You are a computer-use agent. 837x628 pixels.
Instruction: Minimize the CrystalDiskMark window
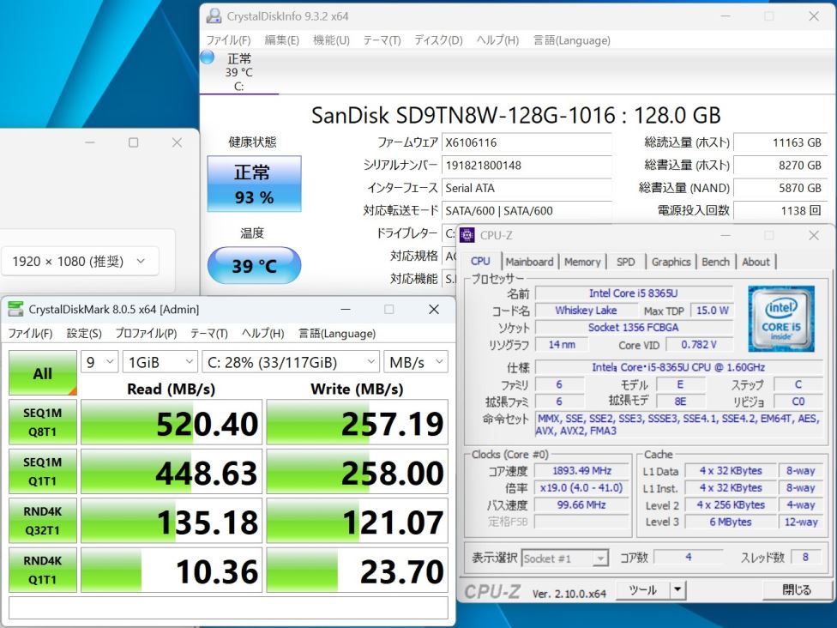point(346,309)
